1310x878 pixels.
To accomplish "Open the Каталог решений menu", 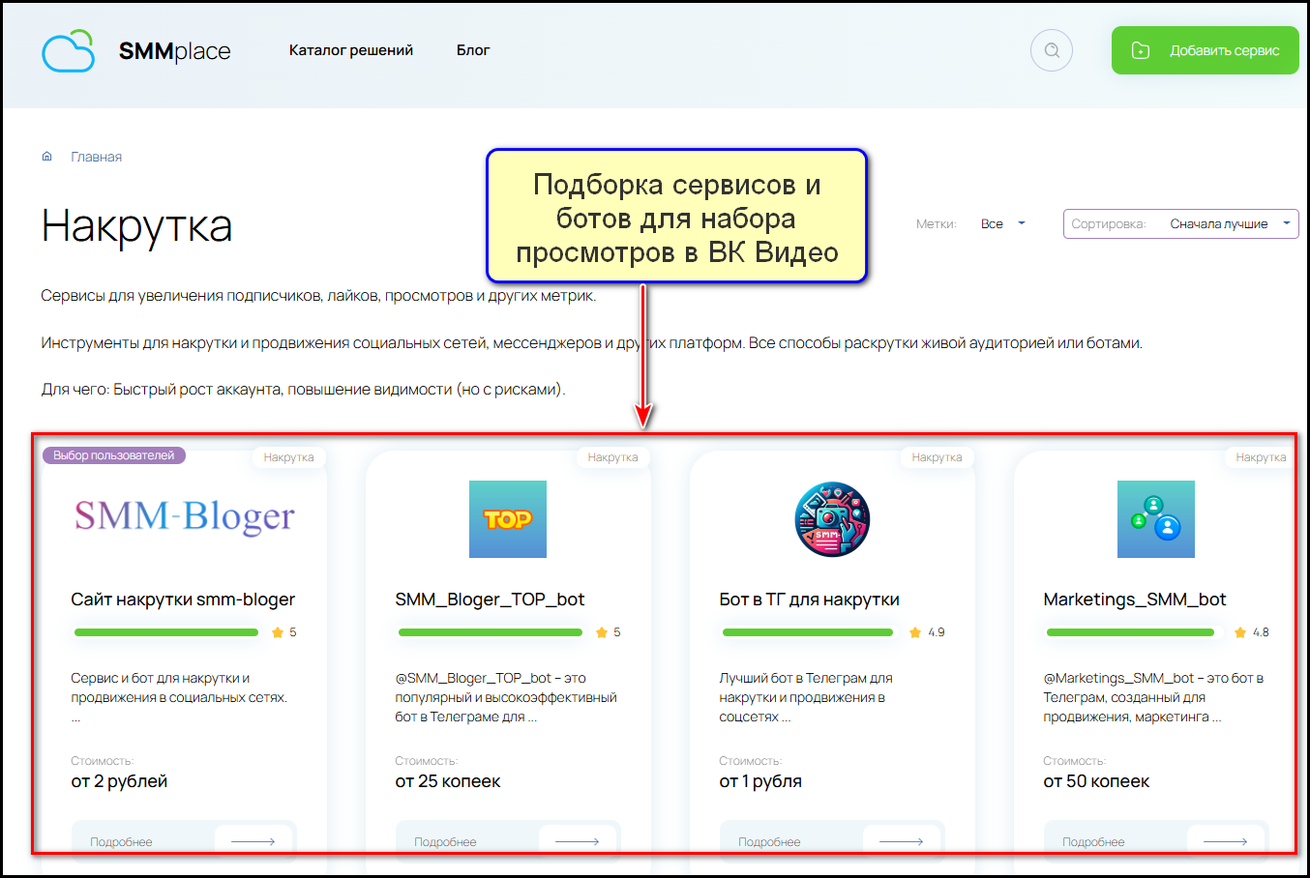I will [350, 50].
